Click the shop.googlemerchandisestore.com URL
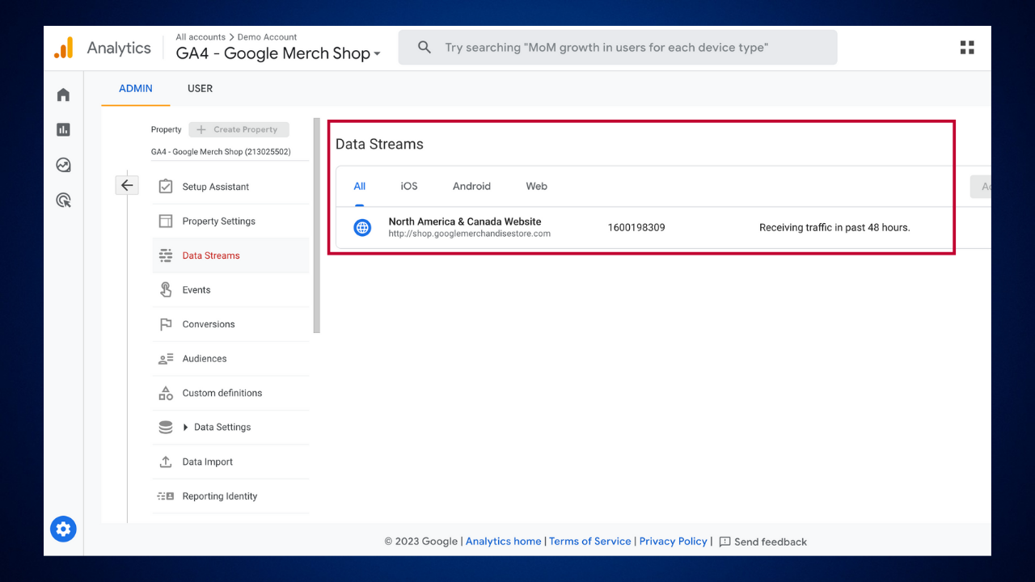 pos(469,234)
